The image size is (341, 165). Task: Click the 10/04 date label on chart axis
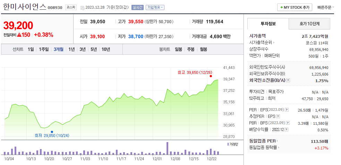pyautogui.click(x=9, y=159)
